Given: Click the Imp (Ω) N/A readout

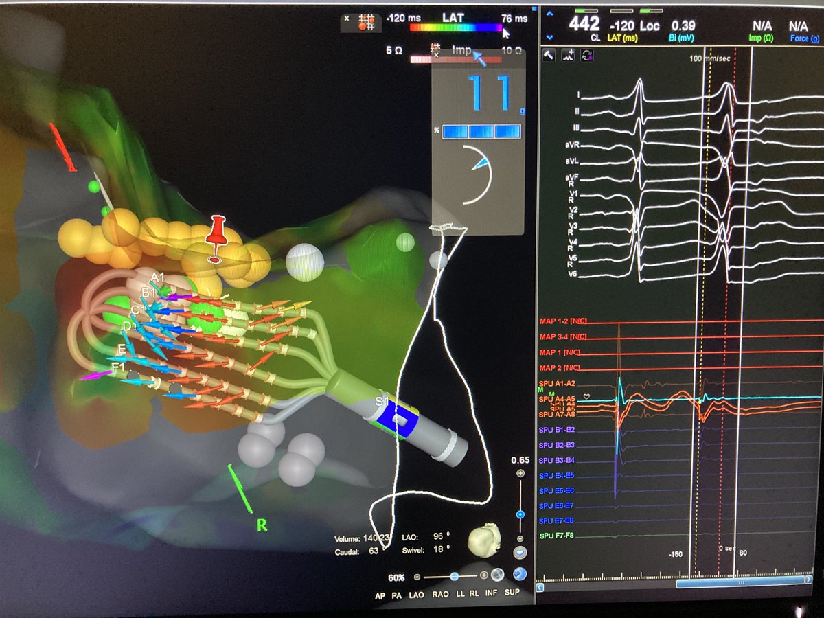Looking at the screenshot, I should pos(761,25).
